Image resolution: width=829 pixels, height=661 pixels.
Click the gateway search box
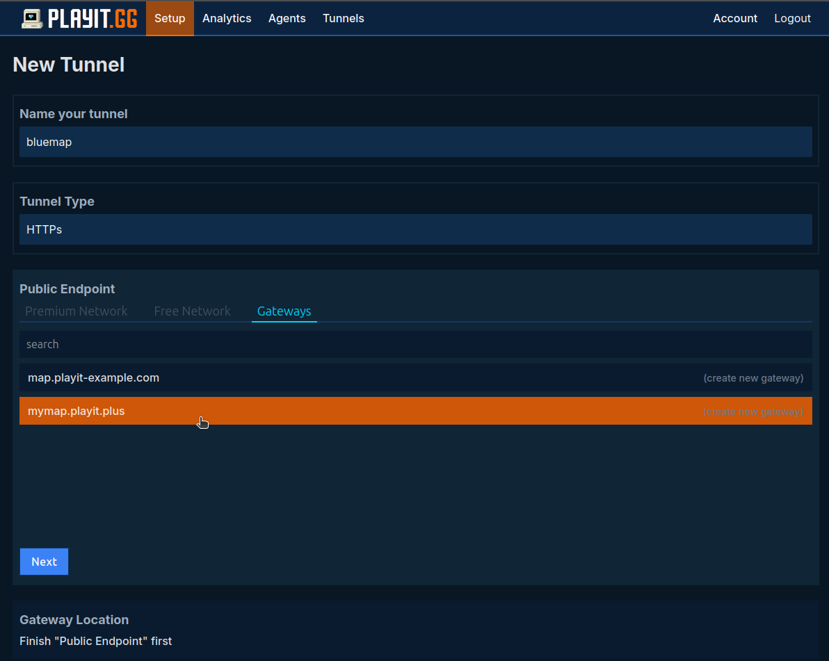415,344
